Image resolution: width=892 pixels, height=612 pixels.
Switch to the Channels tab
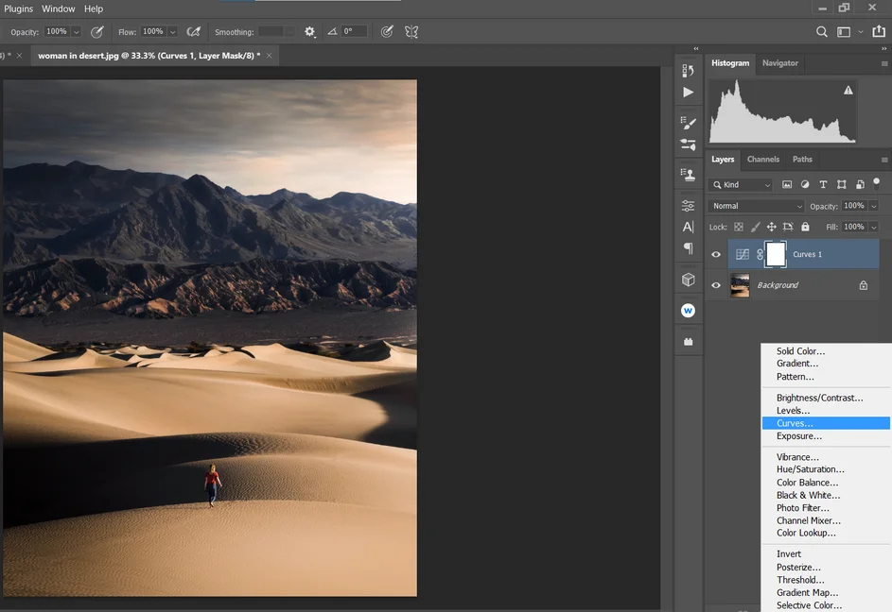pos(762,160)
